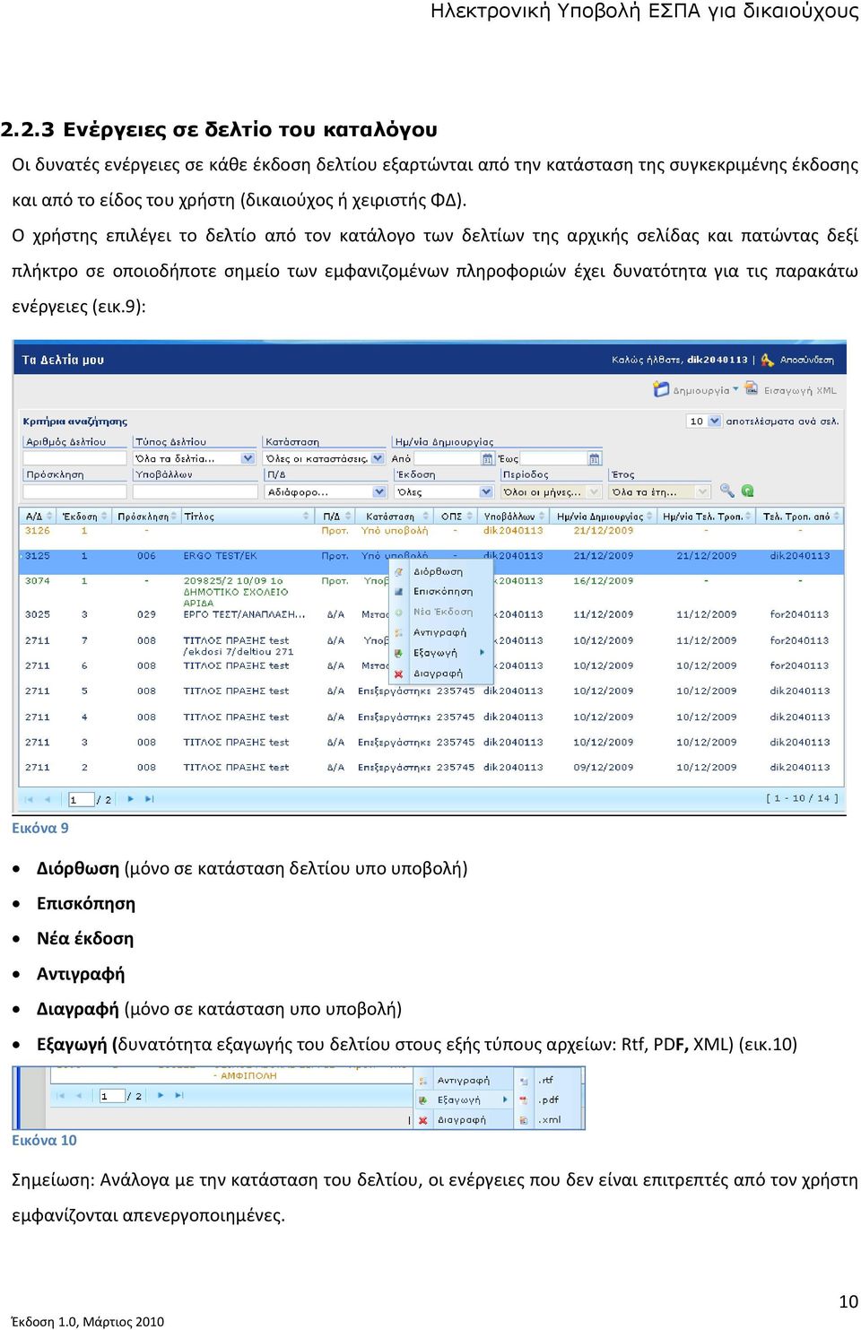861x1330 pixels.
Task: Open the Π/Δ dropdown showing Αδιάφορο
Action: tap(326, 491)
